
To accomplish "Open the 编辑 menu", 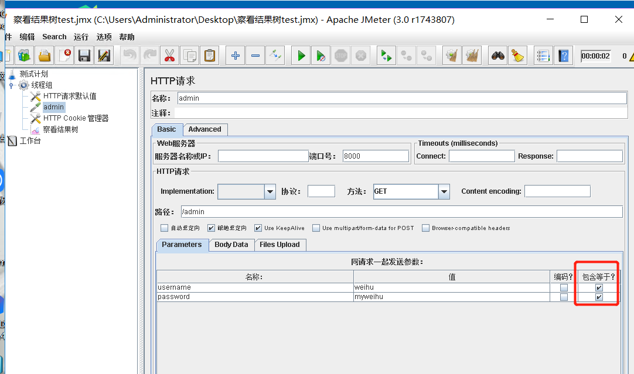I will tap(27, 37).
